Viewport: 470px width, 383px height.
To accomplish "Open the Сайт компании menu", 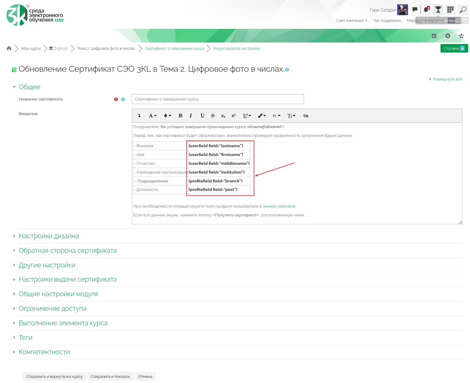I will pos(352,21).
